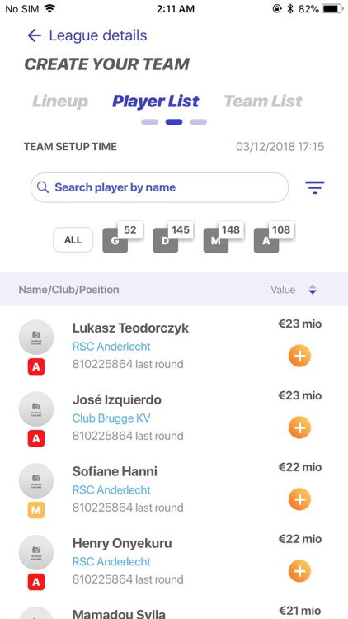This screenshot has height=619, width=348.
Task: Add Henry Onyekuru with the plus icon
Action: pyautogui.click(x=299, y=571)
